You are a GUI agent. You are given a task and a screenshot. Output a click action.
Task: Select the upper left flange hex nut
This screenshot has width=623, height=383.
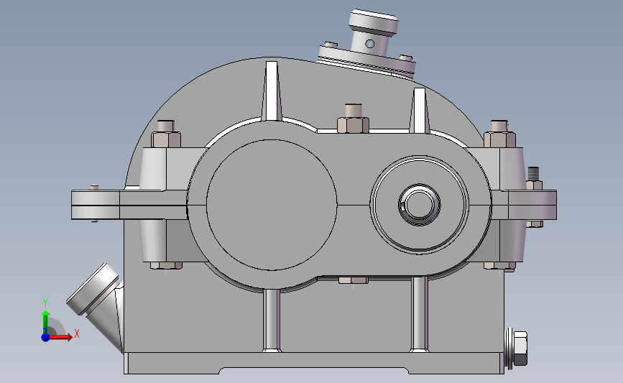(166, 139)
